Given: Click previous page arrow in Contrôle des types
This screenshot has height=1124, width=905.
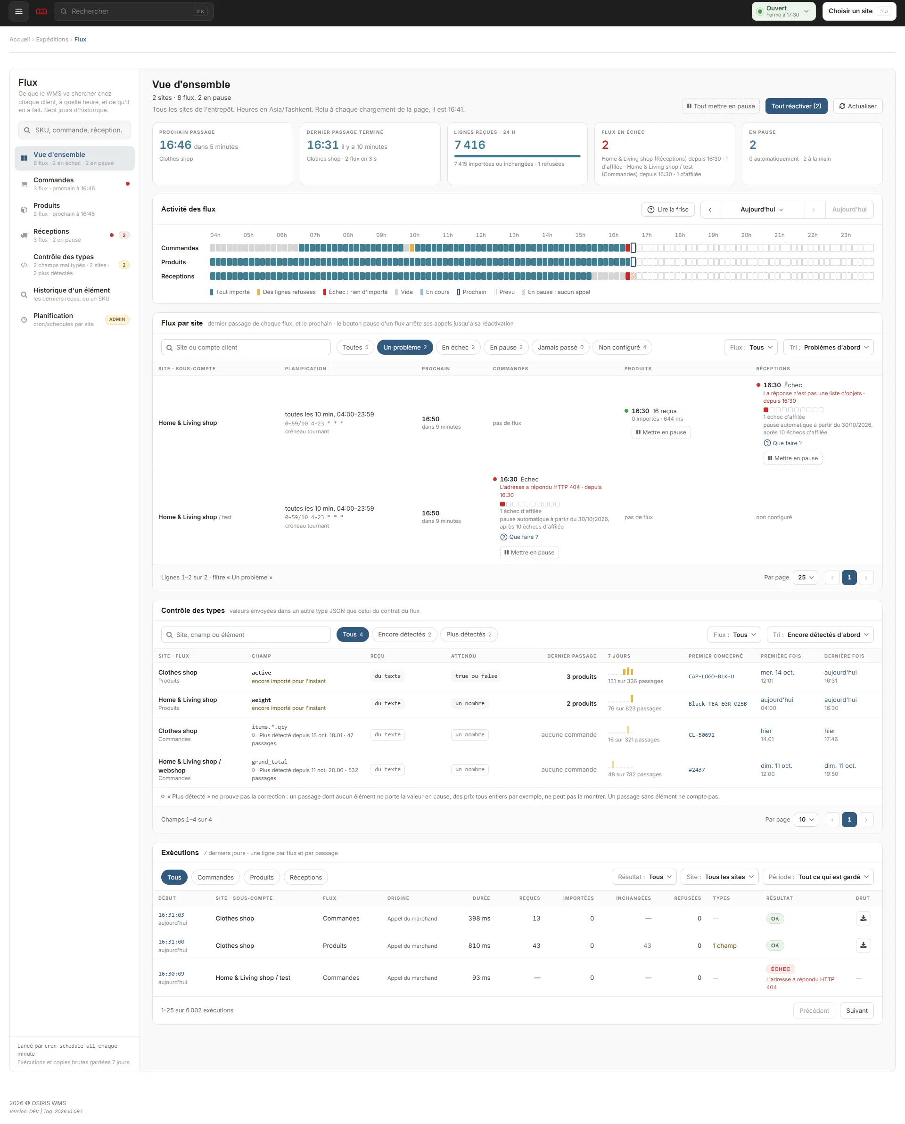Looking at the screenshot, I should tap(832, 820).
